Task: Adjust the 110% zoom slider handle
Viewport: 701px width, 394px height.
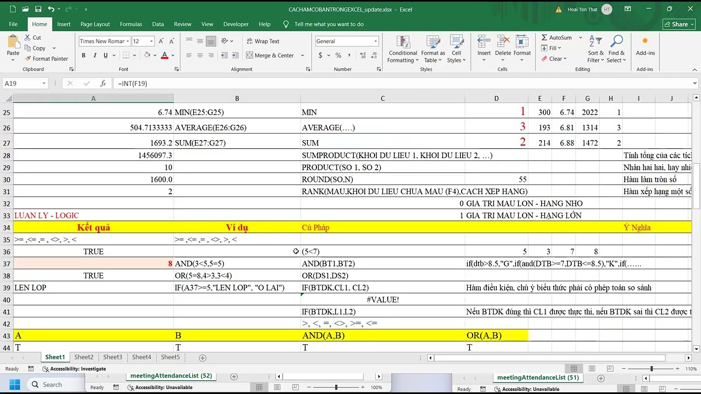Action: click(651, 369)
